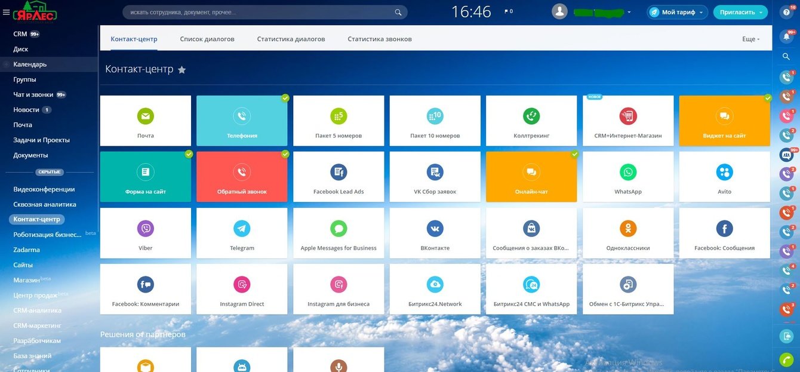This screenshot has height=372, width=800.
Task: Open the Телефония tile
Action: 242,121
